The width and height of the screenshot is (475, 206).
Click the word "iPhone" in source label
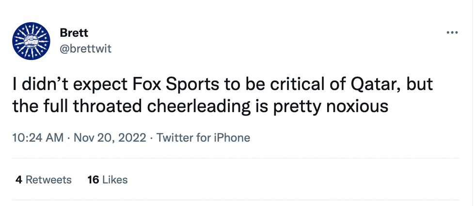[230, 137]
